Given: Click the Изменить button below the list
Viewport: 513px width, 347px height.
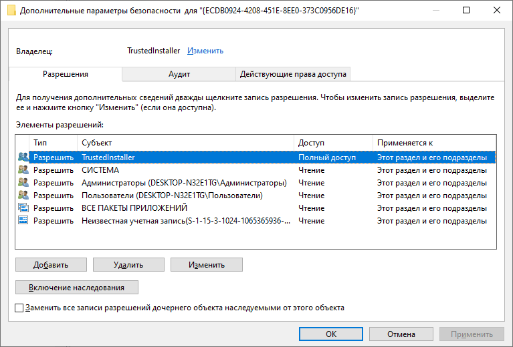Looking at the screenshot, I should tap(207, 265).
